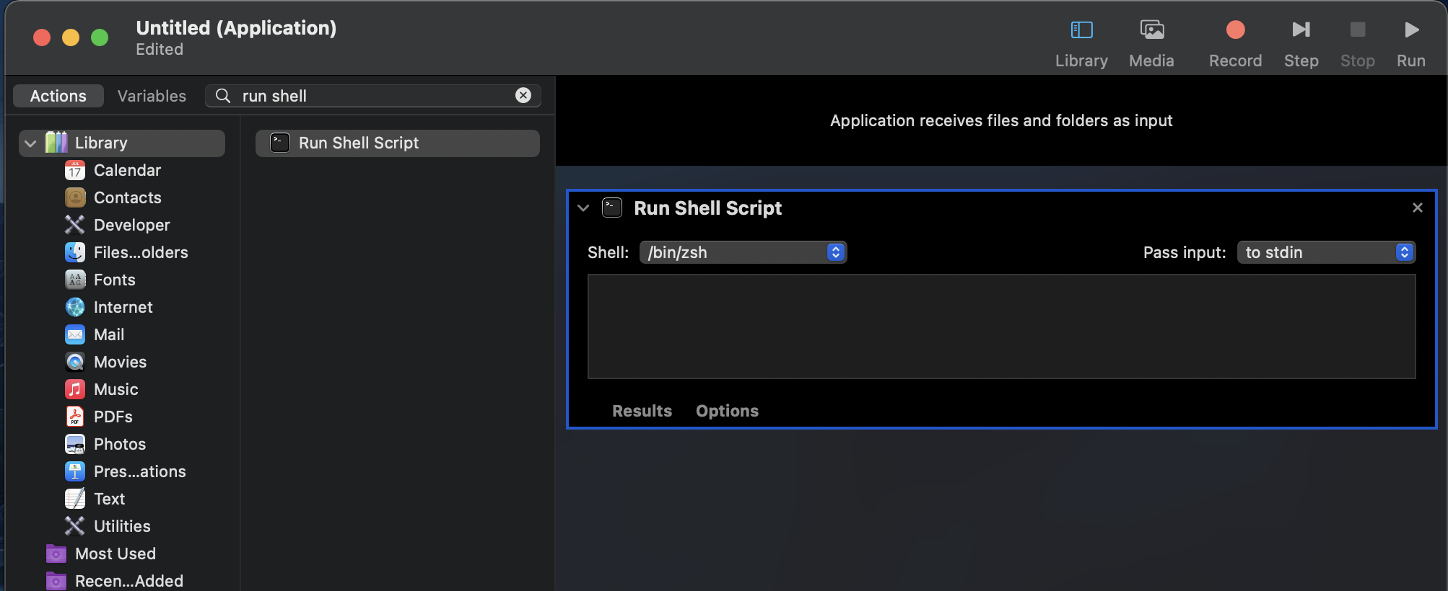Click the Step playback icon

coord(1301,30)
